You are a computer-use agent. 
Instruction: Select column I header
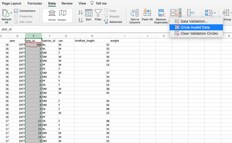click(125, 36)
